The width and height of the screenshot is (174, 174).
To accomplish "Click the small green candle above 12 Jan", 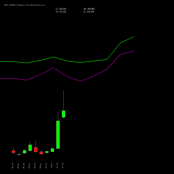I will (x=47, y=152).
